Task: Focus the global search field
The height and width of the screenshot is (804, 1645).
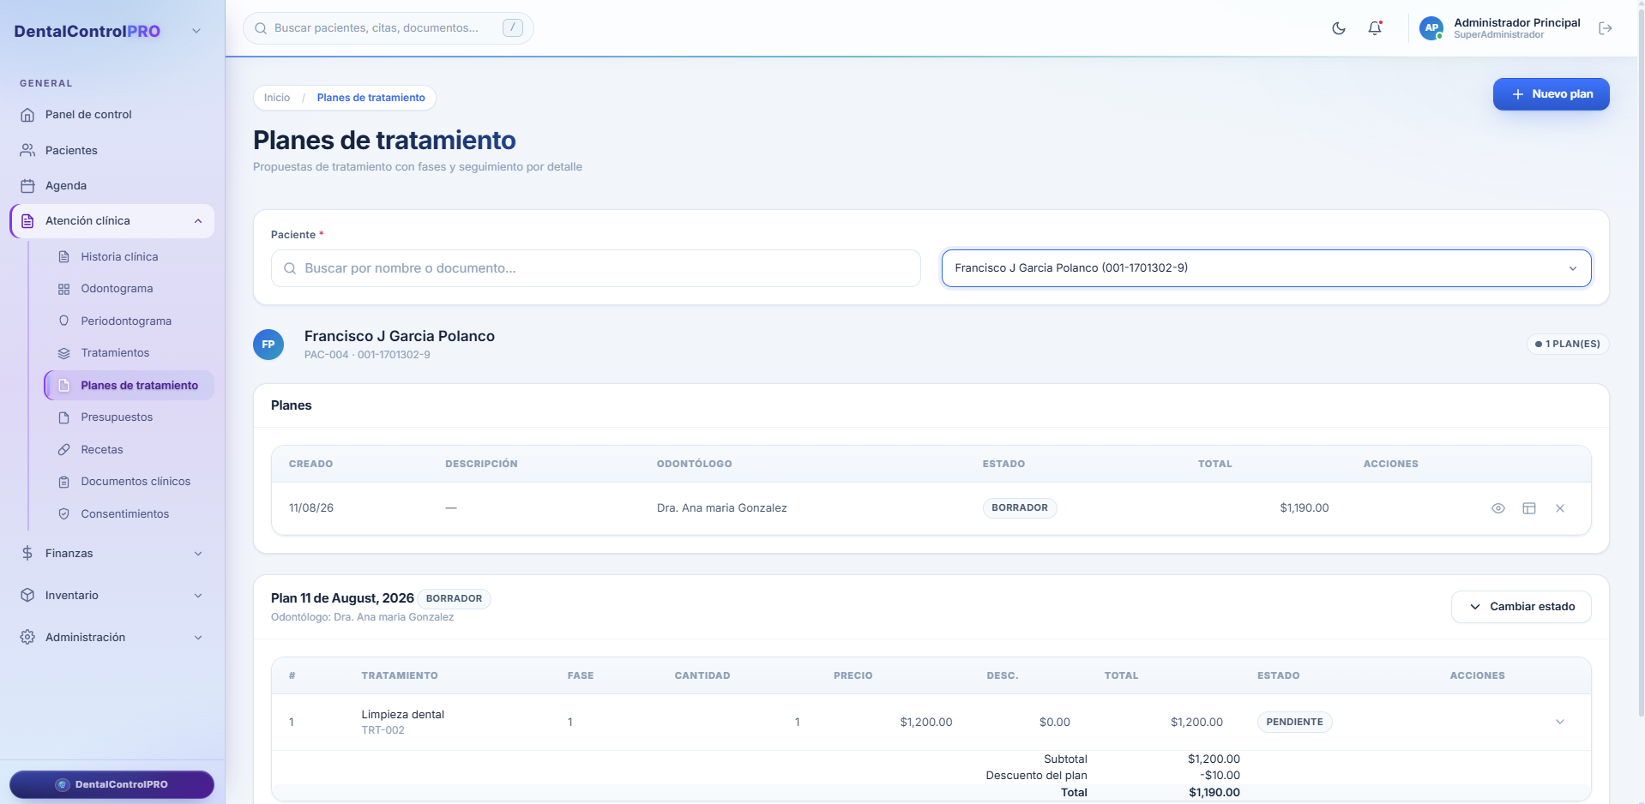Action: click(x=388, y=28)
